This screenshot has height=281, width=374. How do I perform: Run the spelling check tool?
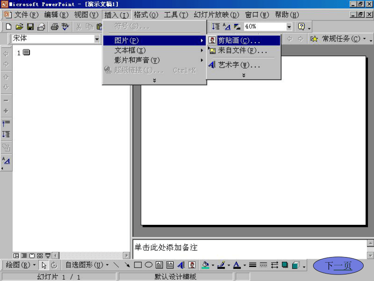coord(65,27)
